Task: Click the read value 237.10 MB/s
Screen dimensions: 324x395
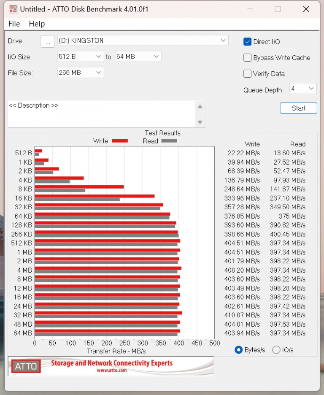Action: click(288, 198)
